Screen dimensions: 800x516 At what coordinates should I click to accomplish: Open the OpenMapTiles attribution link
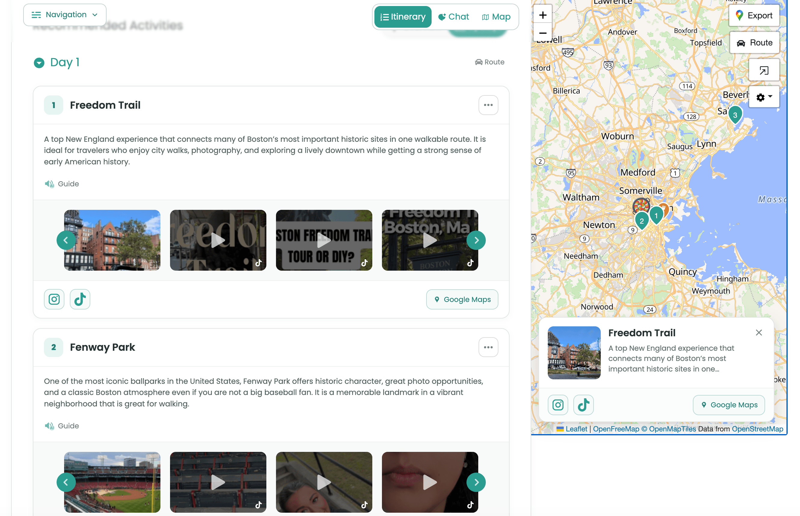click(668, 429)
